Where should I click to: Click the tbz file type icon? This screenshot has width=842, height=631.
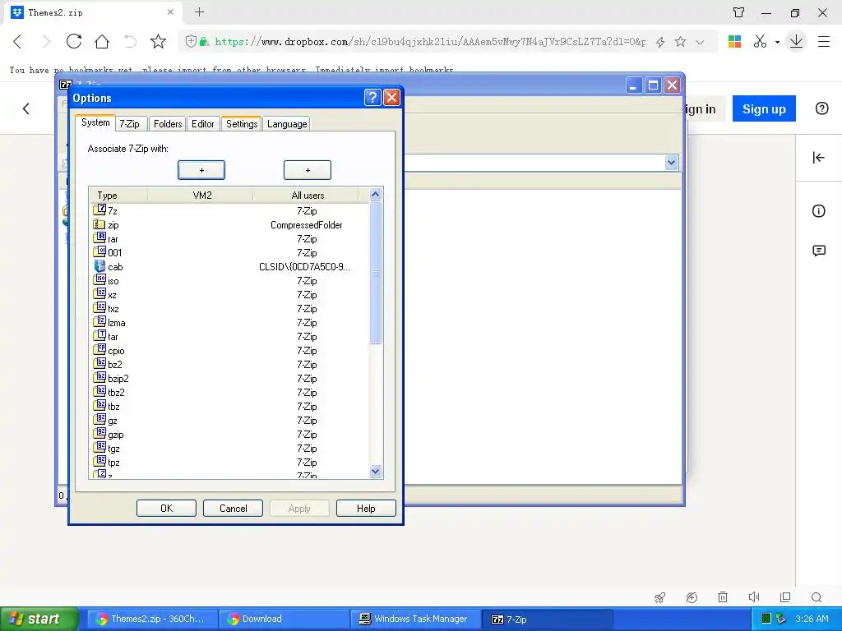(x=99, y=406)
